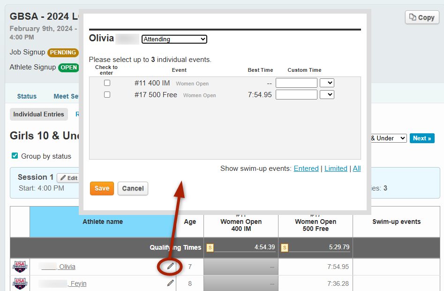Click the pencil edit icon for Olivia
444x291 pixels.
click(x=170, y=267)
